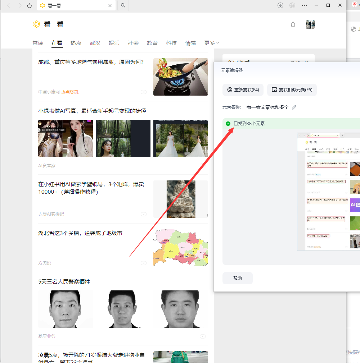Click the notification bell icon
The height and width of the screenshot is (363, 360).
293,24
